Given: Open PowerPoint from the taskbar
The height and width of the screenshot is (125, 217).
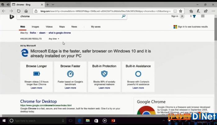Looking at the screenshot, I should click(x=113, y=121).
